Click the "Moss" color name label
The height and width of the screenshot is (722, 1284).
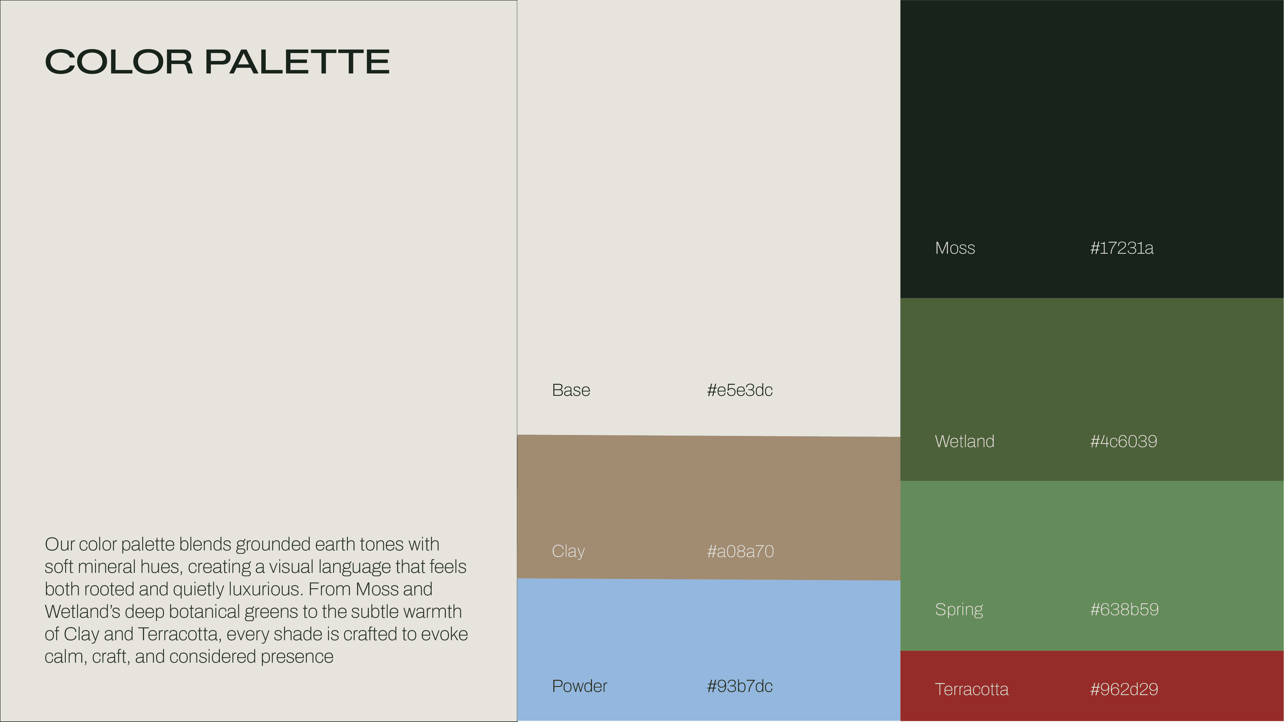click(955, 248)
